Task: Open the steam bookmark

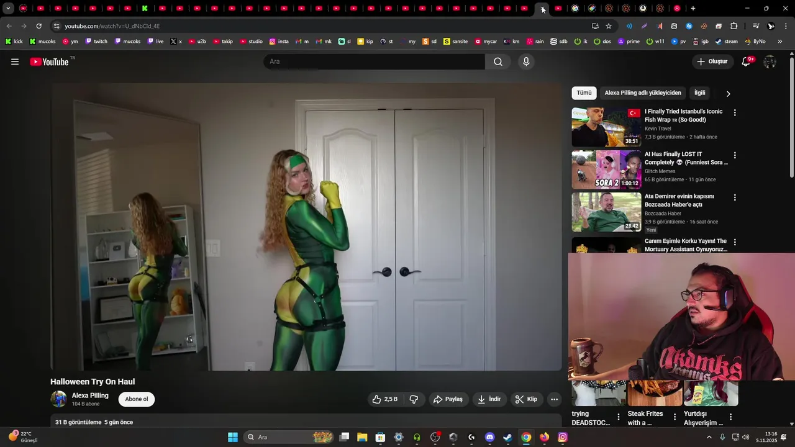Action: pyautogui.click(x=726, y=42)
